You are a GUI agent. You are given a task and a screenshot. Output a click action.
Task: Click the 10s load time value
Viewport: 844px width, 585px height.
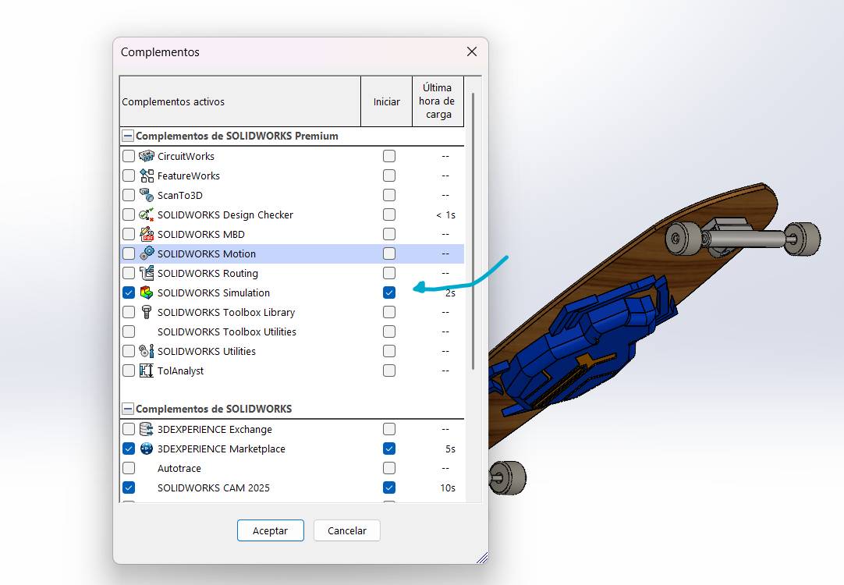click(448, 487)
